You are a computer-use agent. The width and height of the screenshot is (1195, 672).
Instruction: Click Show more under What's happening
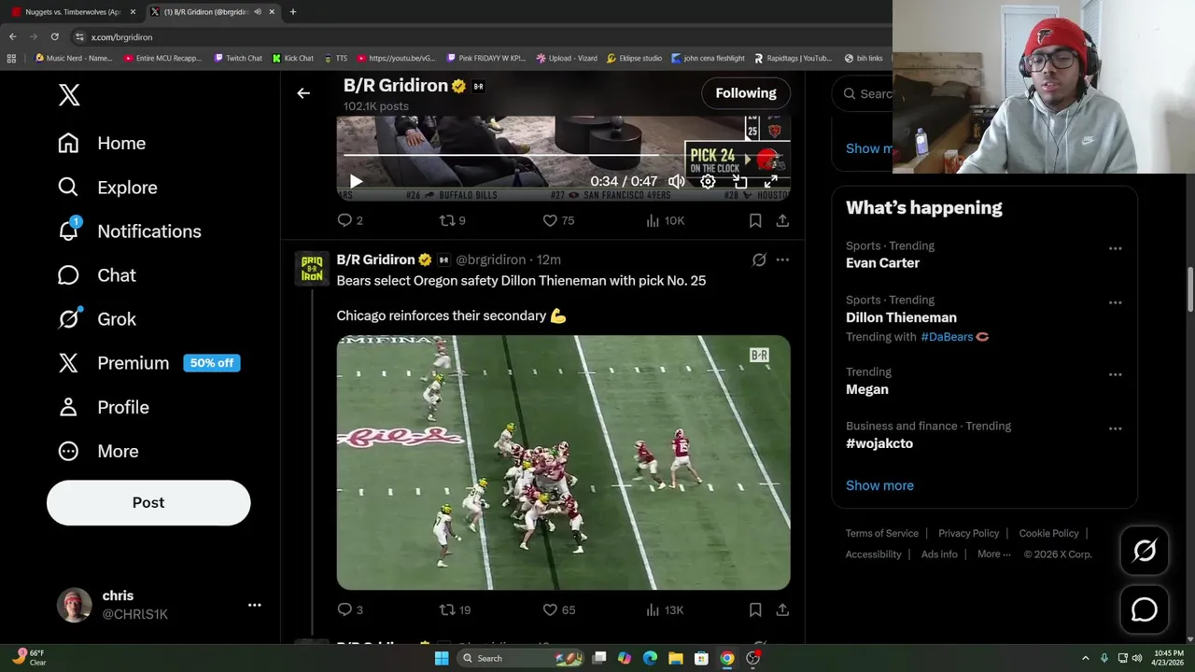click(x=879, y=485)
